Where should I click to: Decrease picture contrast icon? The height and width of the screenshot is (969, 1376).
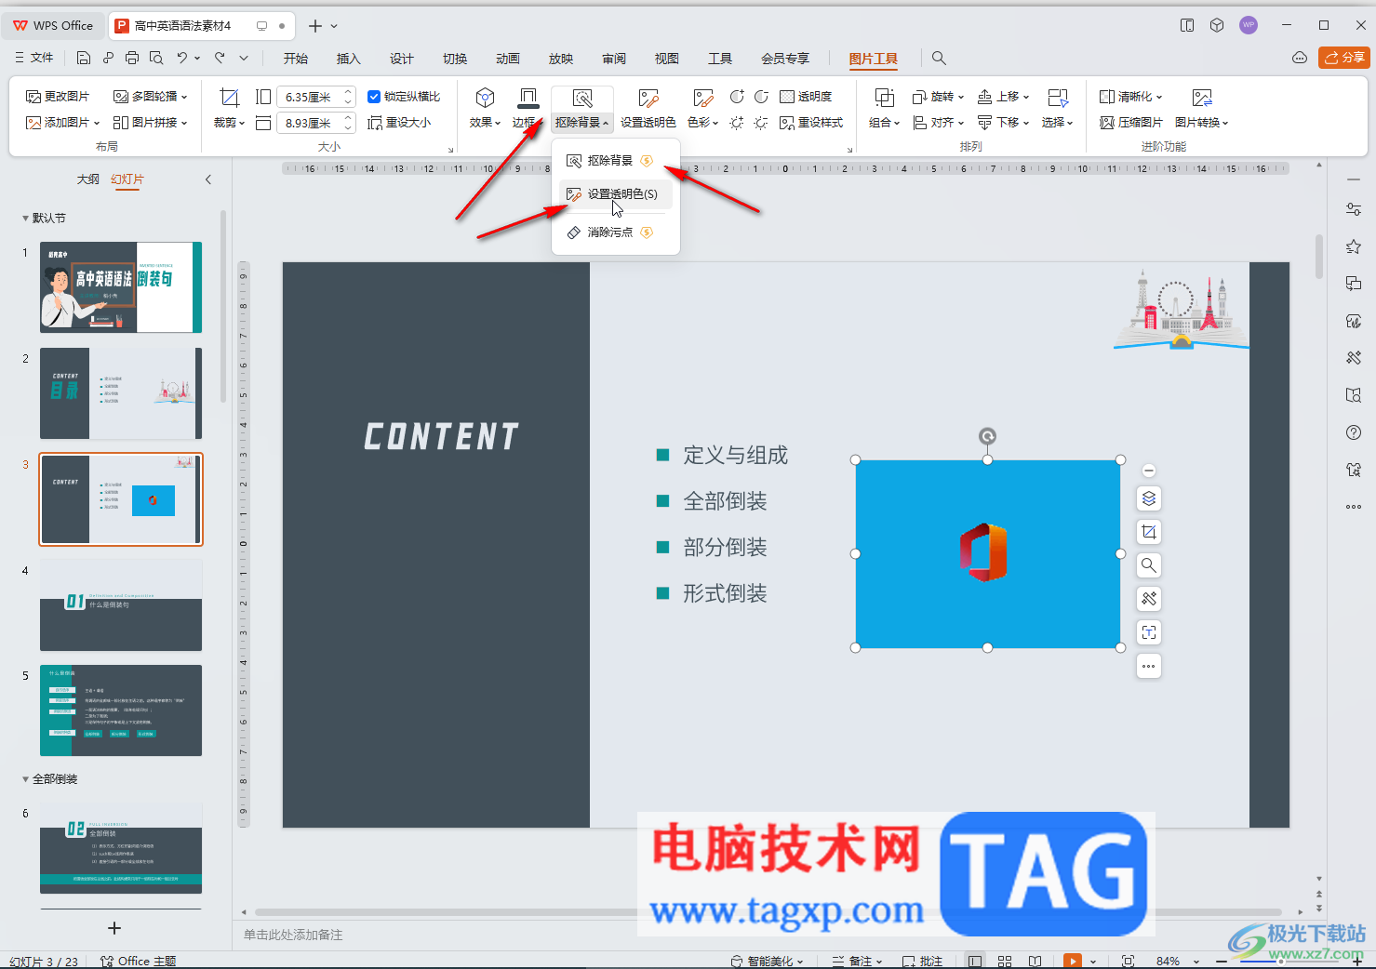(761, 97)
